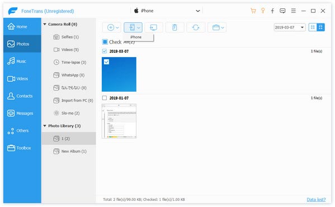
Task: Collapse the Camera Roll (8) tree
Action: pos(45,24)
